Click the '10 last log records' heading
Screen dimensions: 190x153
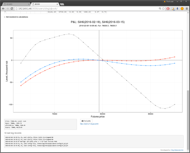click(13, 133)
